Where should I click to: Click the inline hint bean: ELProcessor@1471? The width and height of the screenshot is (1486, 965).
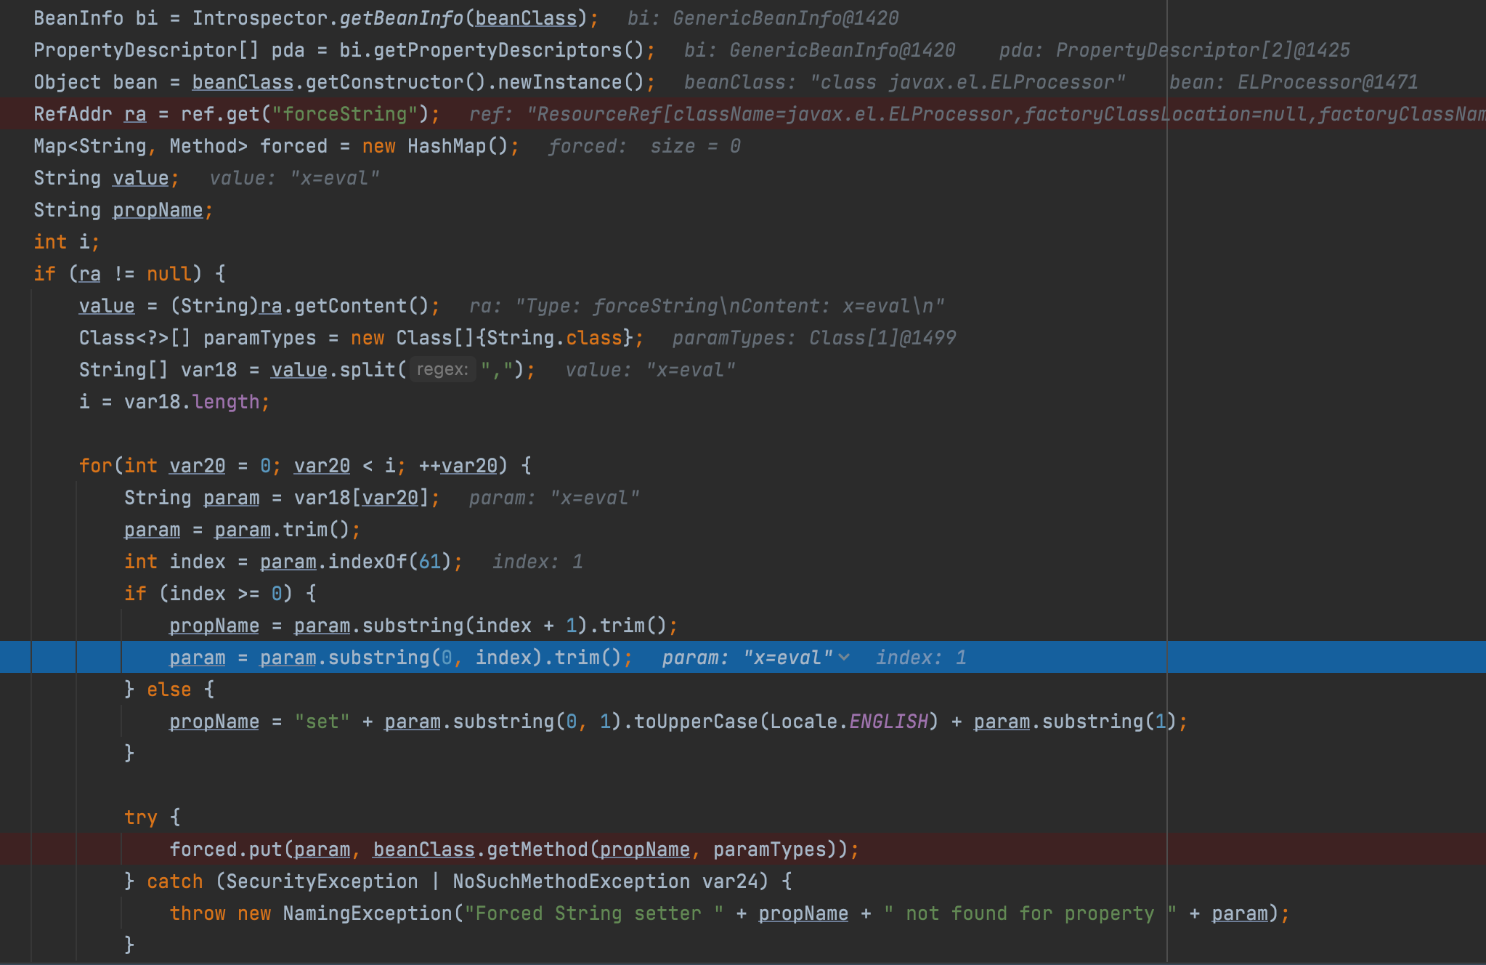1293,82
